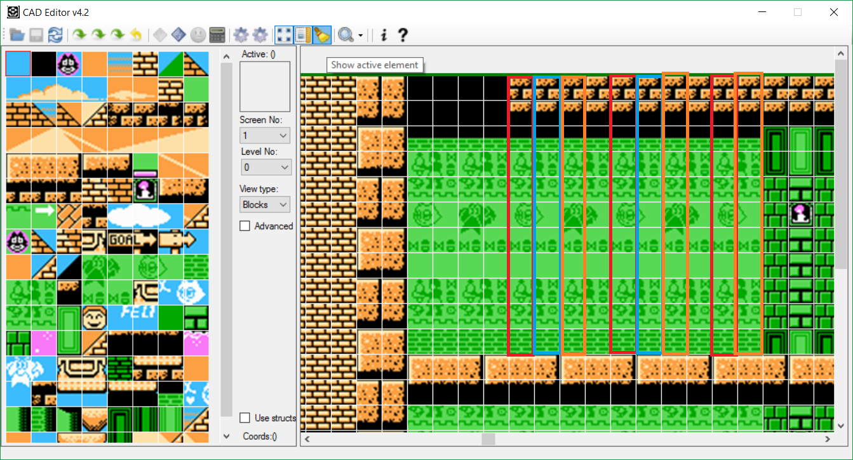853x460 pixels.
Task: Open help with the question mark icon
Action: (403, 35)
